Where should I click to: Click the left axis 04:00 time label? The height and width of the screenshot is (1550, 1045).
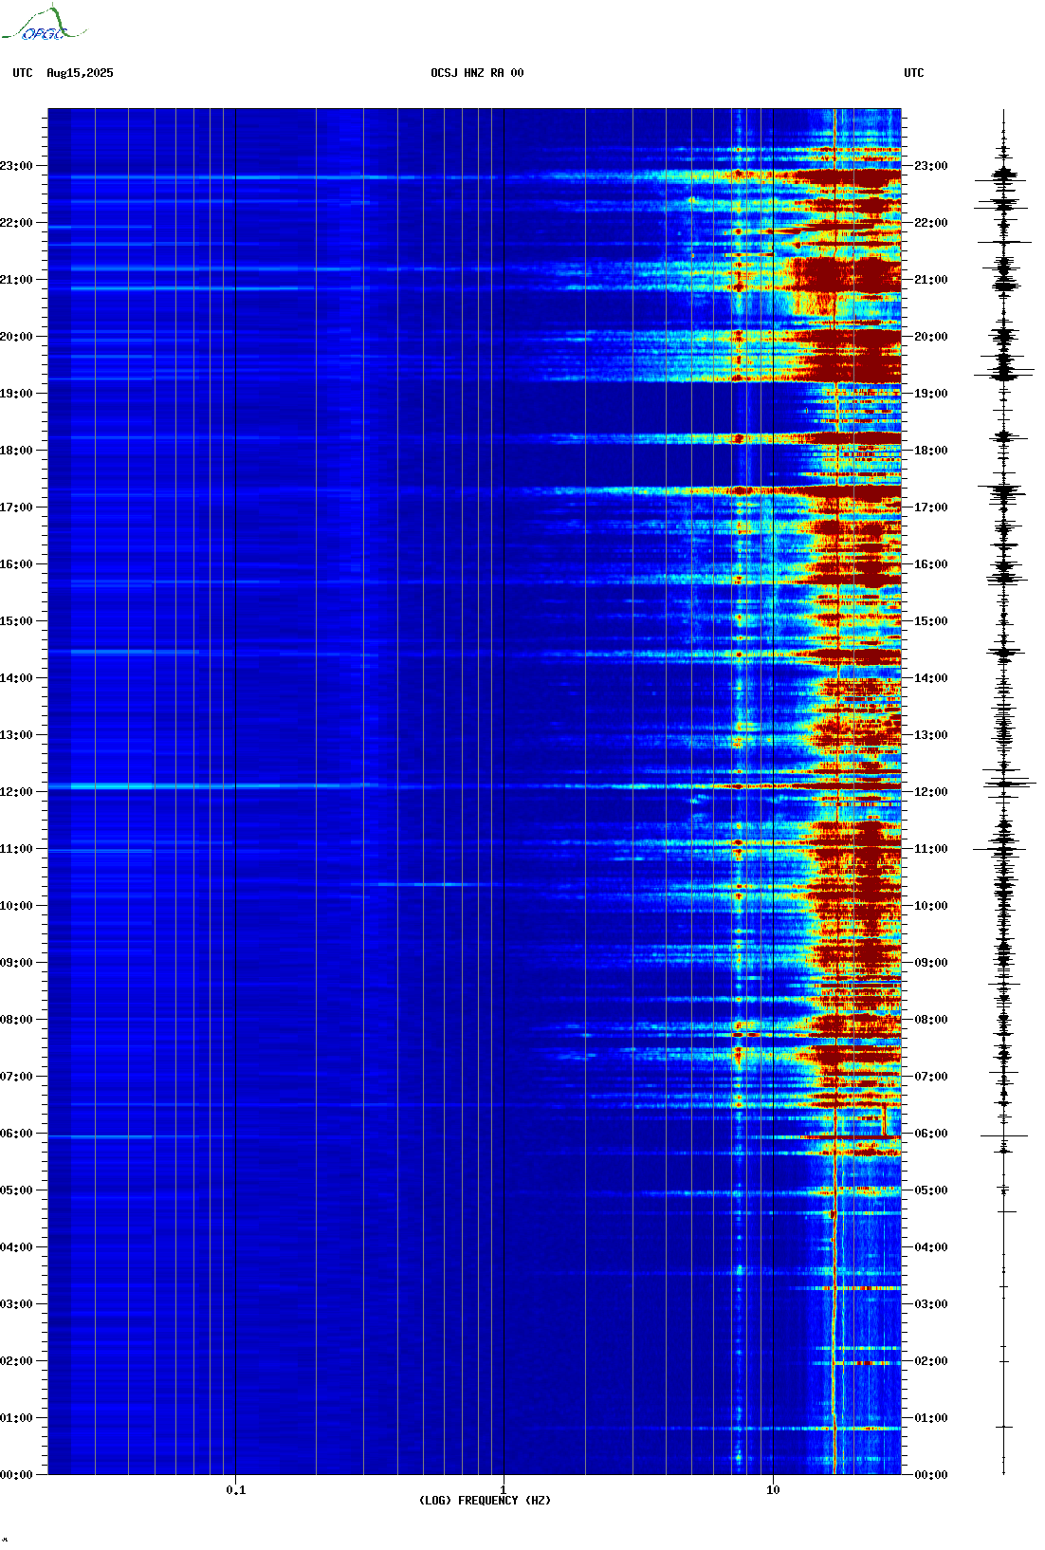tap(16, 1247)
